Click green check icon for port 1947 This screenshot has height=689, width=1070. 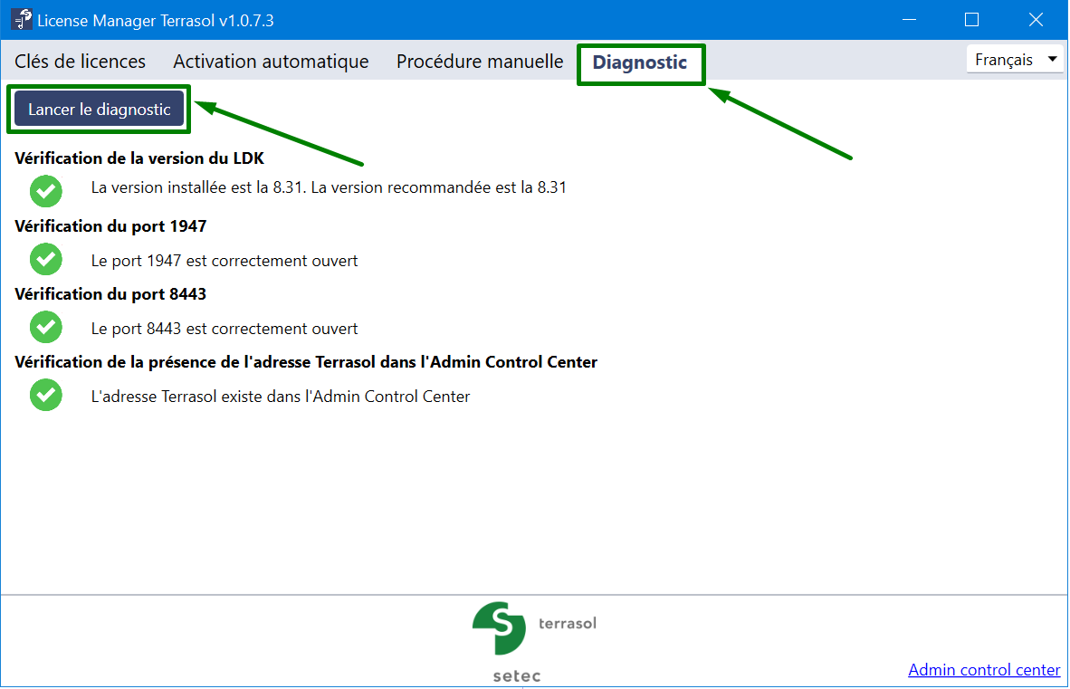pos(46,259)
